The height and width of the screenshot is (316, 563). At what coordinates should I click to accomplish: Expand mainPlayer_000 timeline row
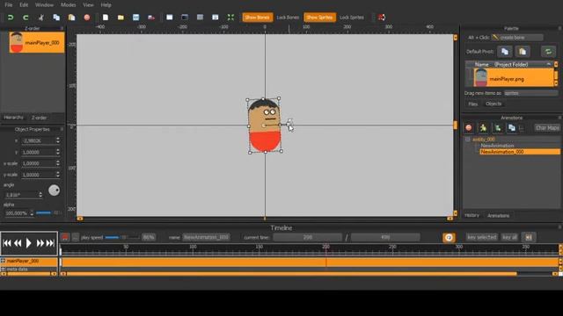click(3, 261)
